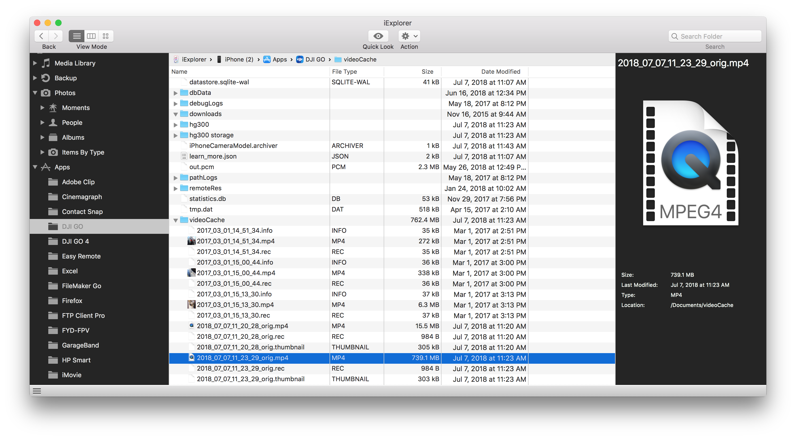Select statistics.db file

pyautogui.click(x=392, y=199)
